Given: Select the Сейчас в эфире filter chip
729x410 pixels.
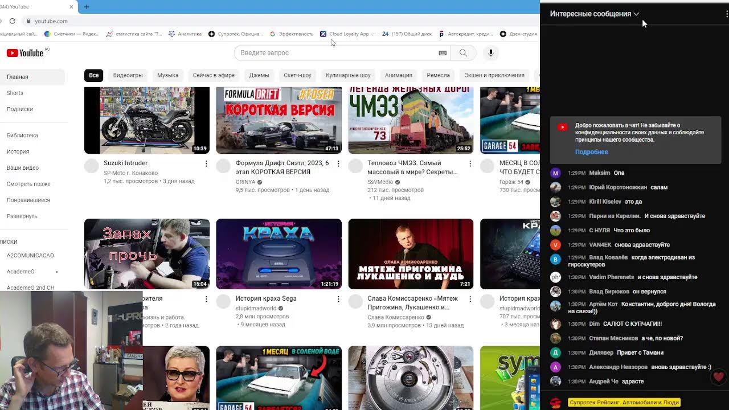Looking at the screenshot, I should pos(214,75).
